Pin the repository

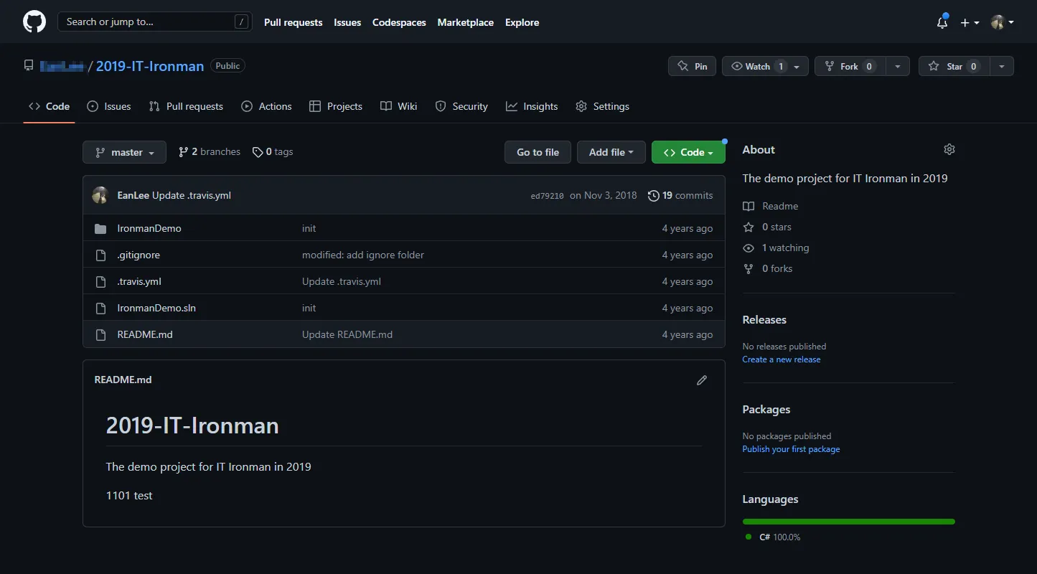[x=692, y=65]
